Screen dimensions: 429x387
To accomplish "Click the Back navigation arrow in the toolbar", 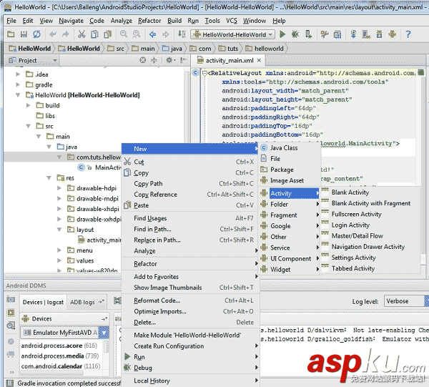I will click(153, 34).
